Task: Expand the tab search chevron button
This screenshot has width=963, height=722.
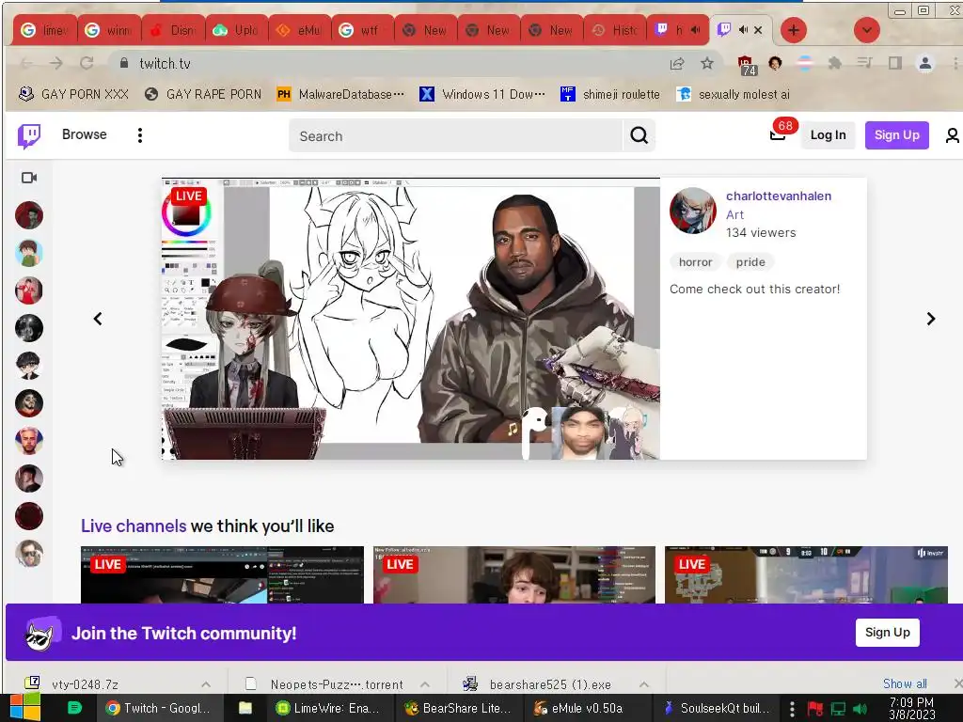Action: coord(866,30)
